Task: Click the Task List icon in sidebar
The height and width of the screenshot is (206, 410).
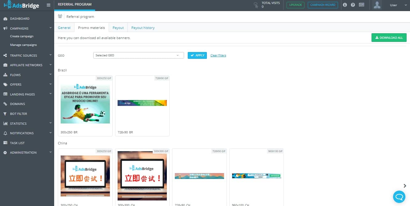Action: [5, 143]
